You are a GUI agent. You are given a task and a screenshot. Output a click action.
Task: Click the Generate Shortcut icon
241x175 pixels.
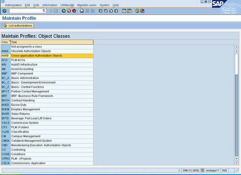pos(129,11)
